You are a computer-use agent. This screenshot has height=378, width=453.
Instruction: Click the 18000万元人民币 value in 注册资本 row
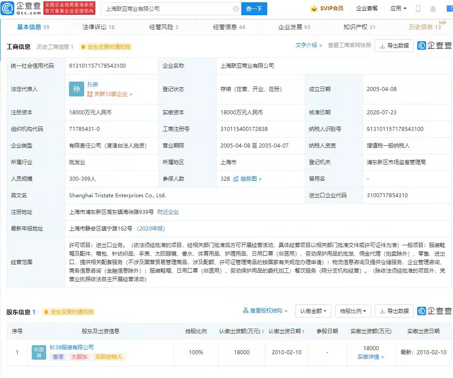(90, 112)
